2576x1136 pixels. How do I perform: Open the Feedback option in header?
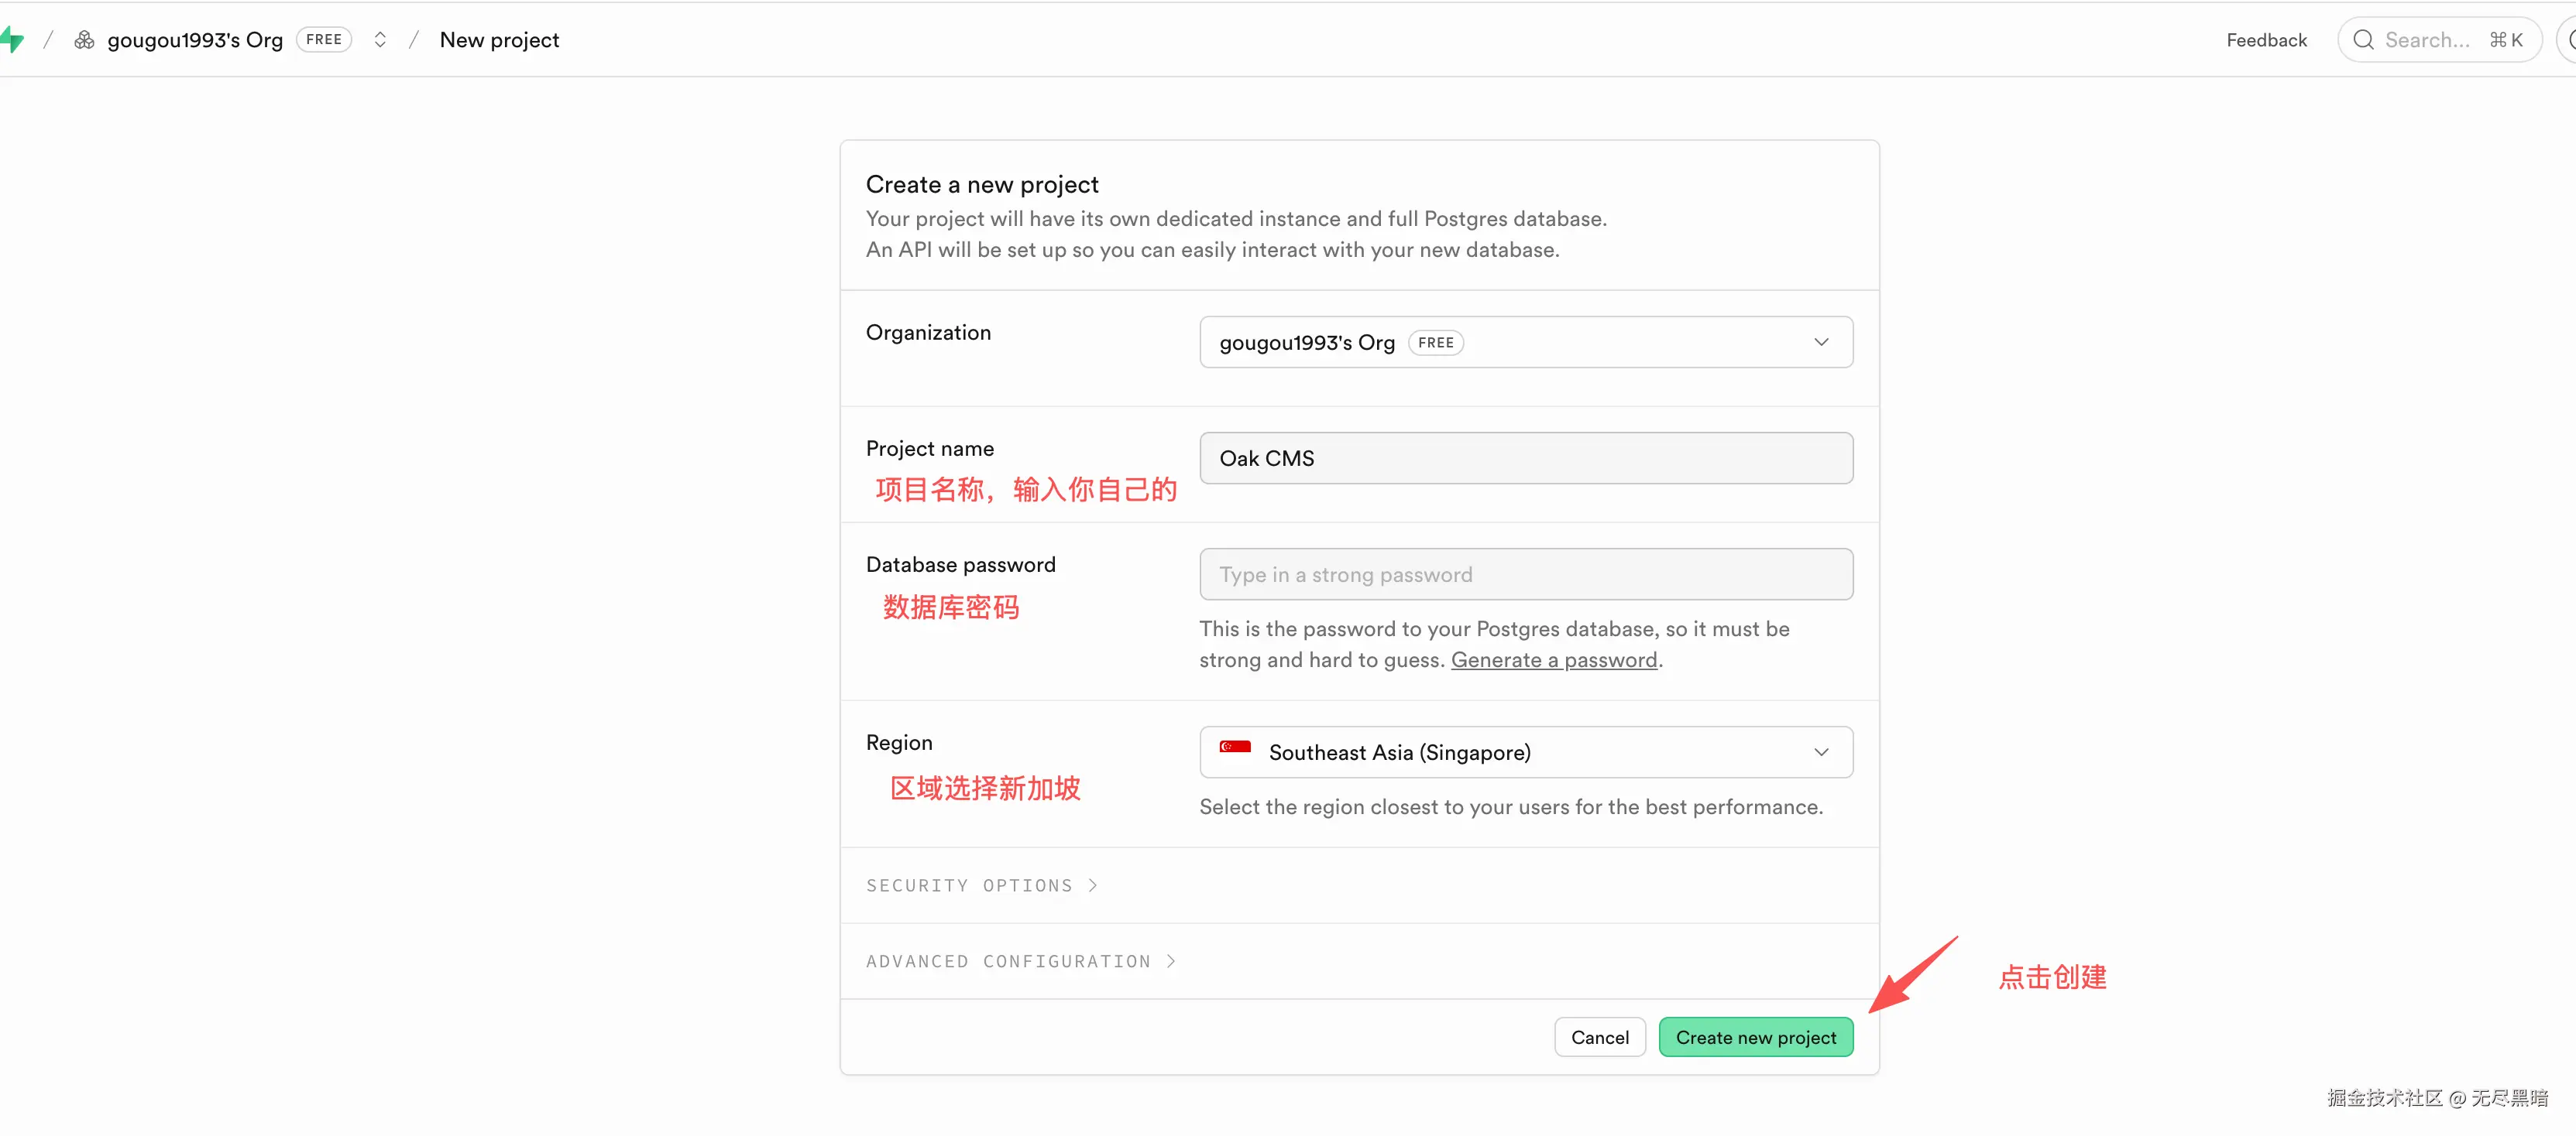click(2266, 40)
